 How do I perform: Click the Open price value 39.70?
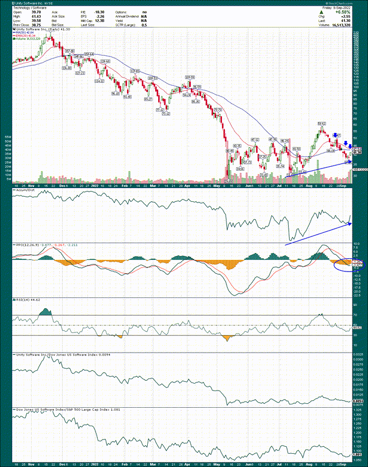[36, 12]
